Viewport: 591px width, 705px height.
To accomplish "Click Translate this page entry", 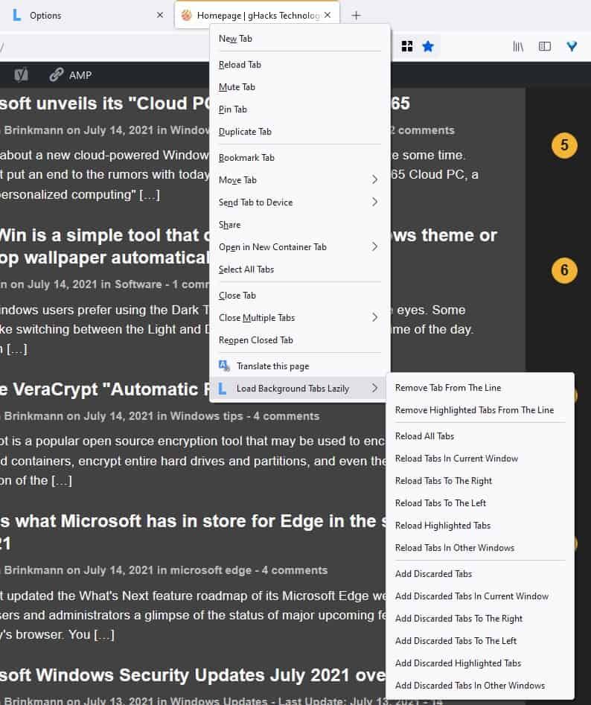I will point(299,366).
